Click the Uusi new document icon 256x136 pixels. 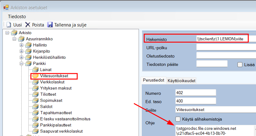9,25
